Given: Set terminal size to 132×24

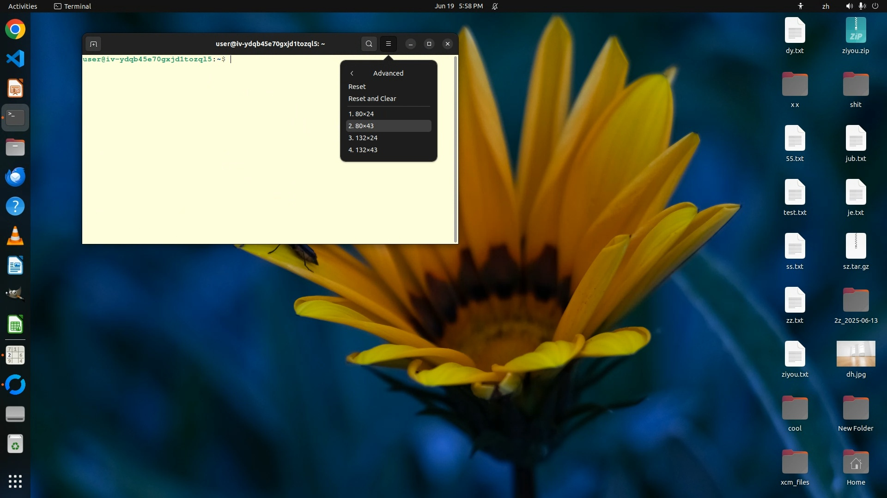Looking at the screenshot, I should tap(363, 138).
